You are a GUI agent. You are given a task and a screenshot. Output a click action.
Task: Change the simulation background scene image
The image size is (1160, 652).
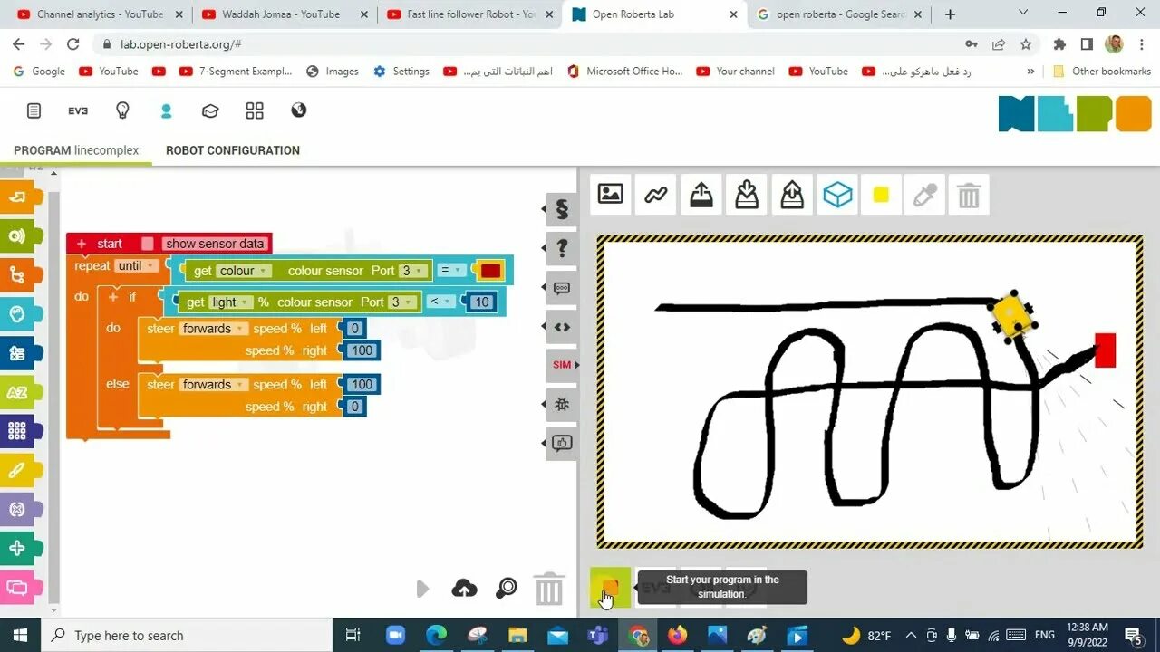(x=611, y=194)
